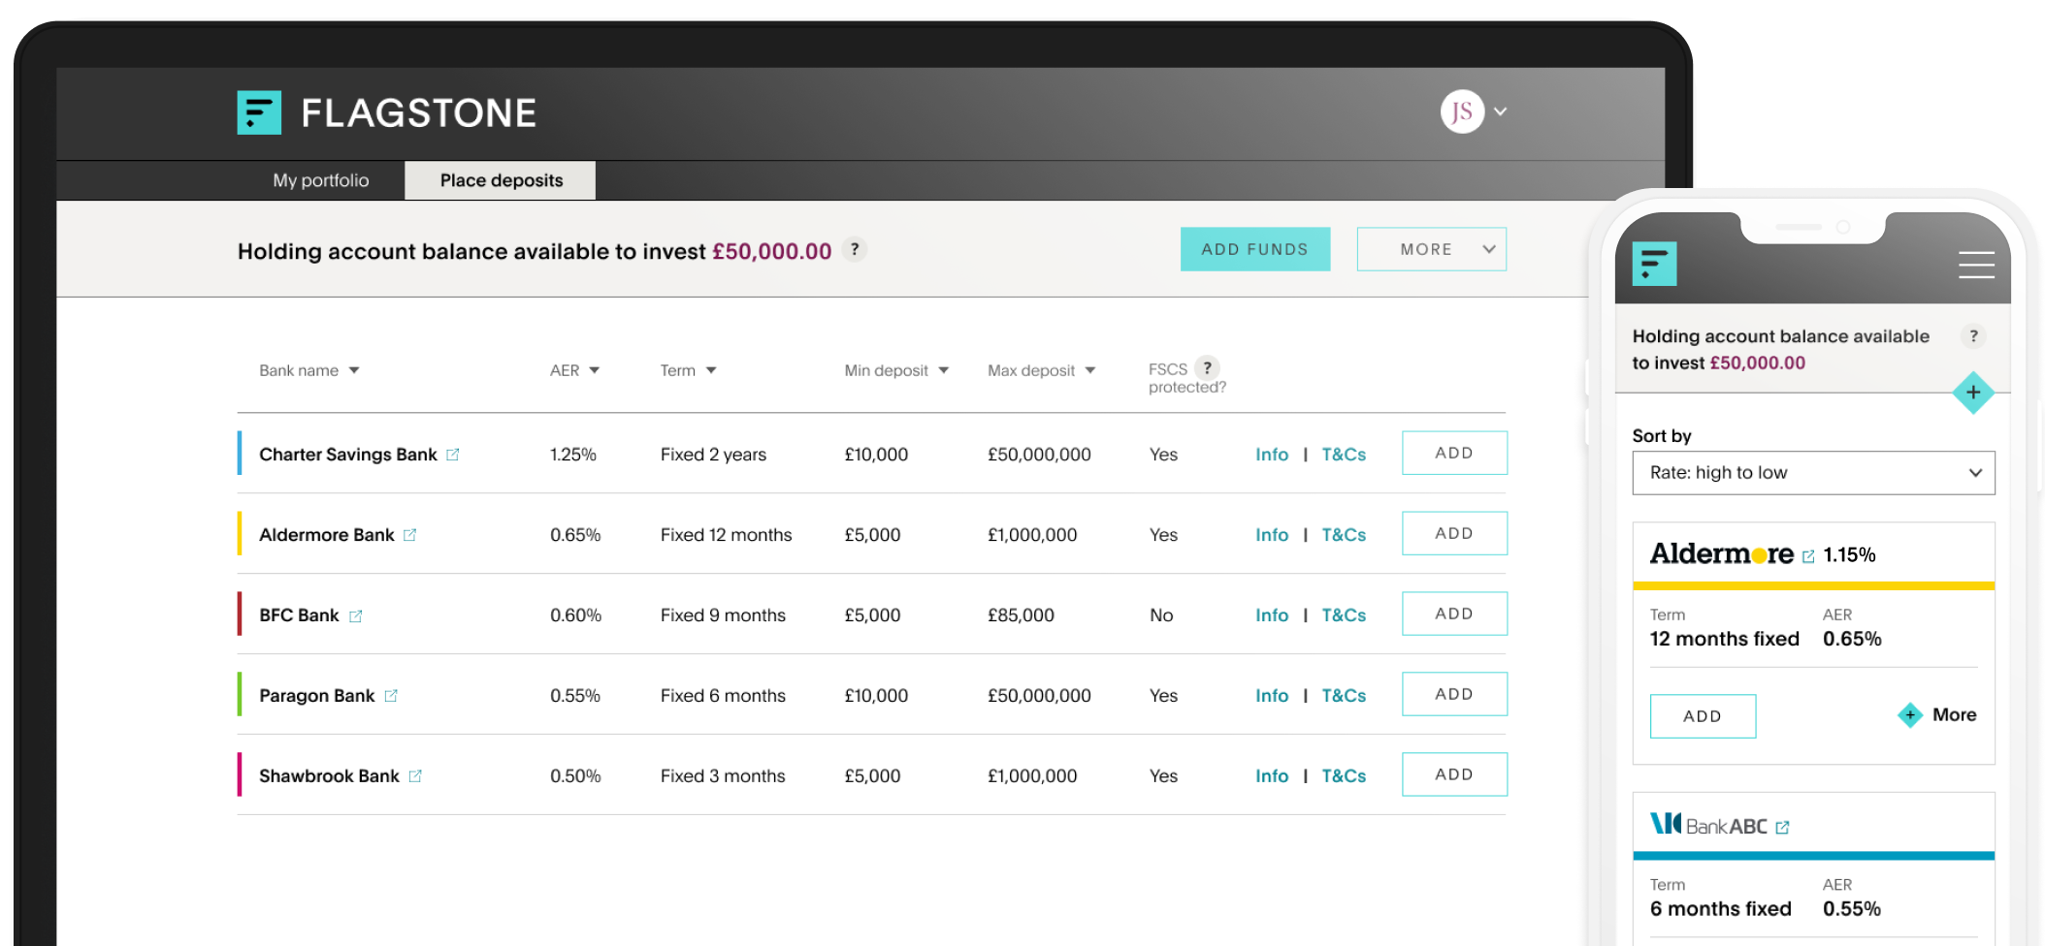Expand More on Aldermore phone card
2045x946 pixels.
pos(1937,715)
